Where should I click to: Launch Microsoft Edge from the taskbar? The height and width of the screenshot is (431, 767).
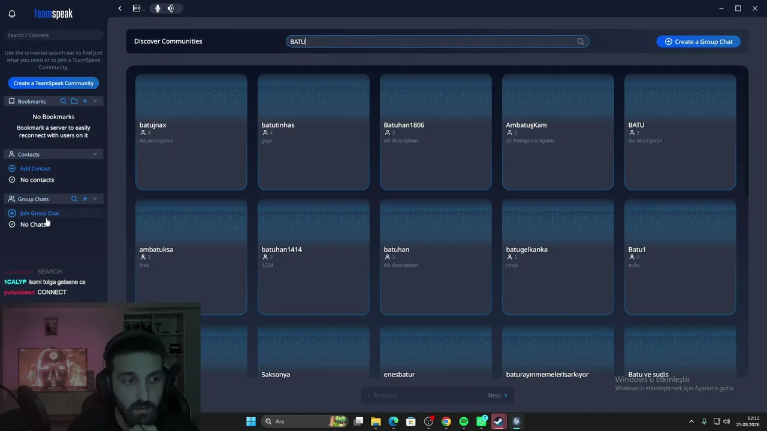[393, 421]
